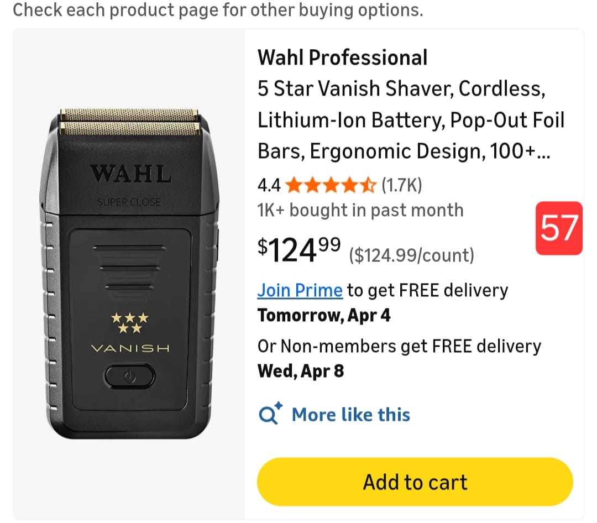This screenshot has width=597, height=523.
Task: Click the $124.99 price
Action: click(x=299, y=250)
